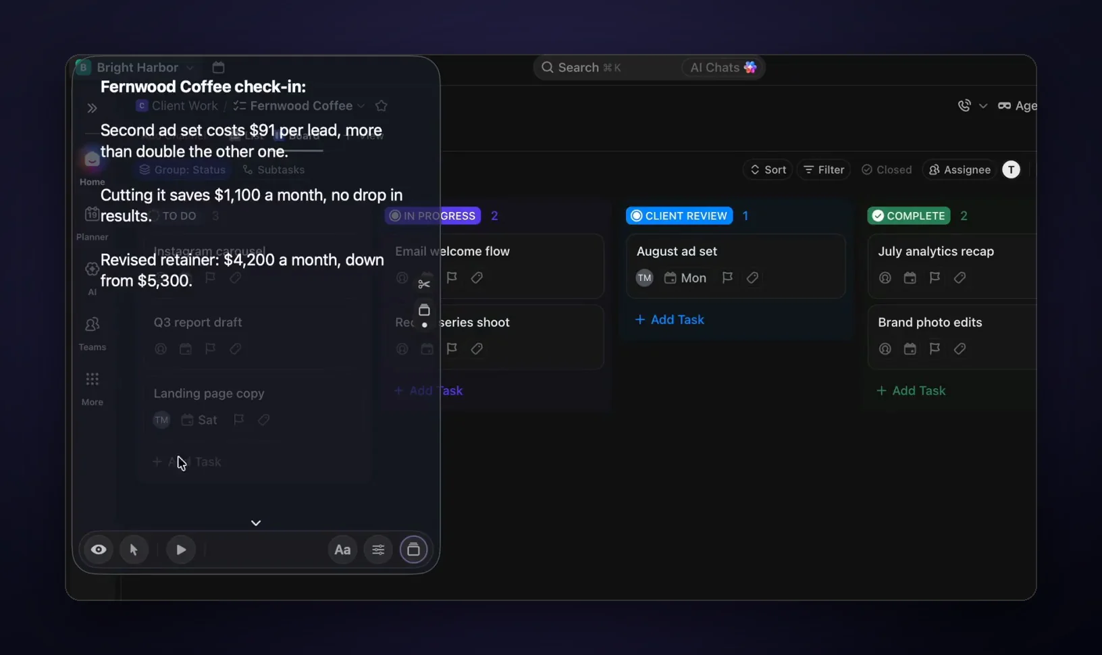Image resolution: width=1102 pixels, height=655 pixels.
Task: Select the CLIENT REVIEW status header
Action: point(679,215)
